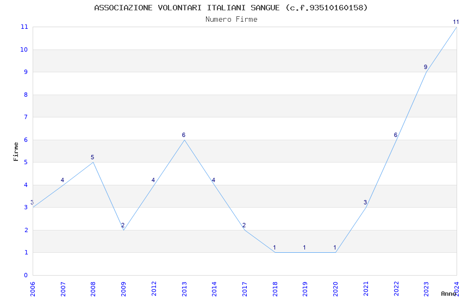Image resolution: width=462 pixels, height=299 pixels.
Task: Select the 2012 year label on x-axis
Action: [153, 289]
